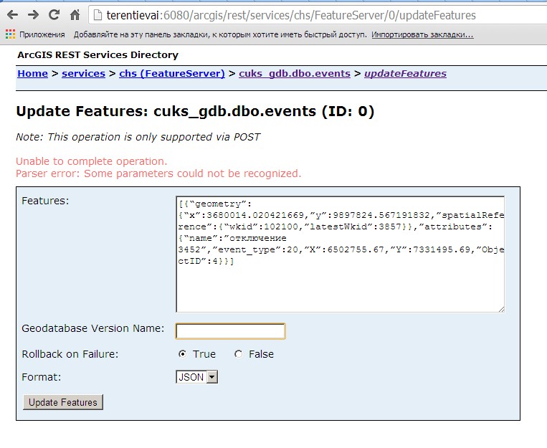Open the cuks_gdb.dbo.events breadcrumb link
The width and height of the screenshot is (547, 448).
click(x=295, y=74)
